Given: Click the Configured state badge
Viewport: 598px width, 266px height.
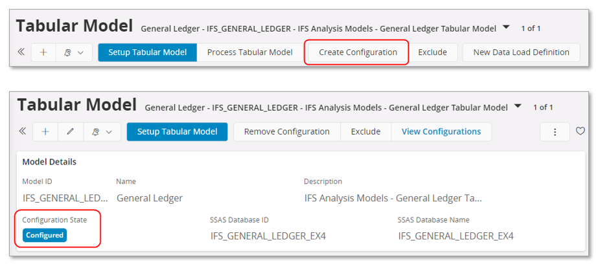Looking at the screenshot, I should (45, 235).
